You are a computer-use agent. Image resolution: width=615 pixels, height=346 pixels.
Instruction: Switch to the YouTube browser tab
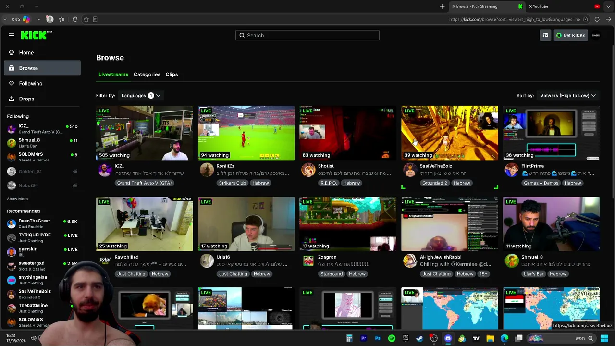click(x=565, y=6)
